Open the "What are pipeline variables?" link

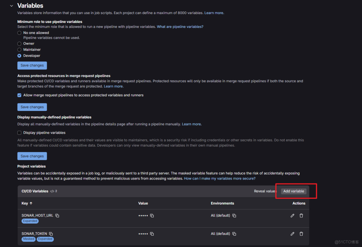(x=180, y=27)
